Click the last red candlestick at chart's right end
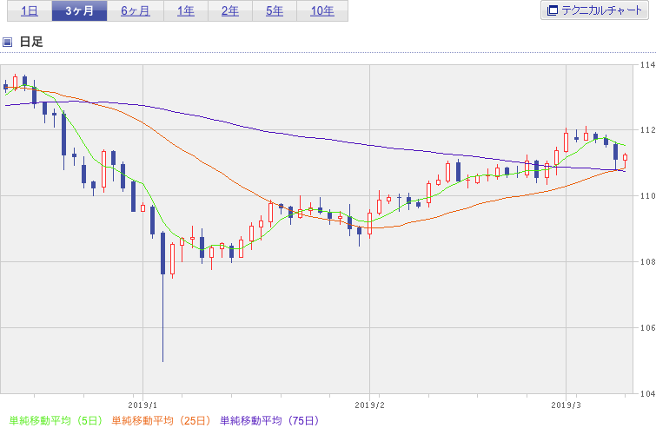The height and width of the screenshot is (428, 656). click(625, 161)
